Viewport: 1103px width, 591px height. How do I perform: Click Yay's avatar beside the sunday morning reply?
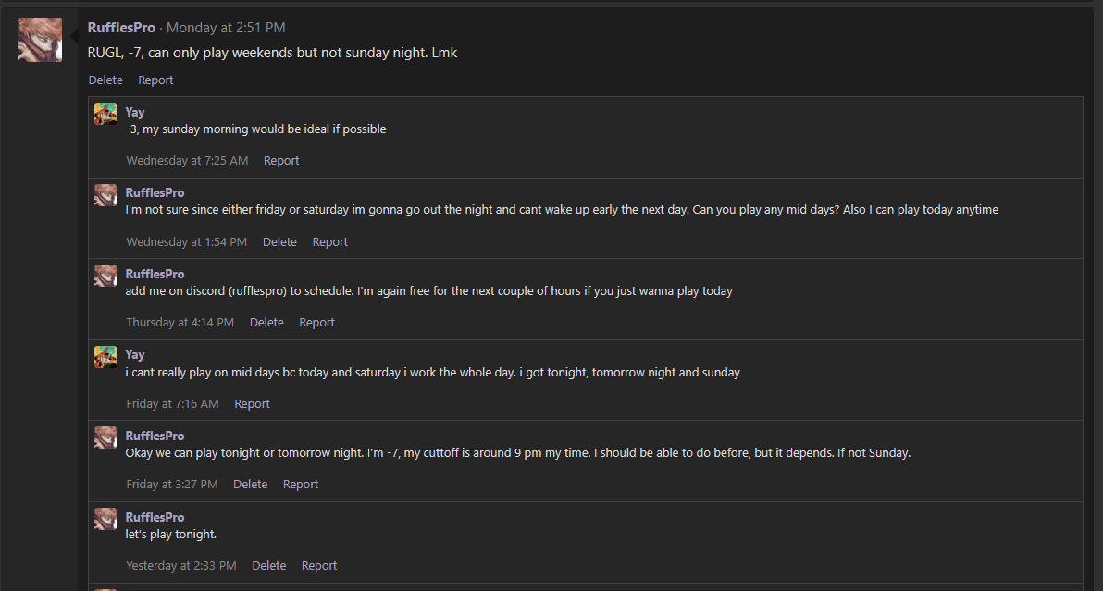(105, 114)
